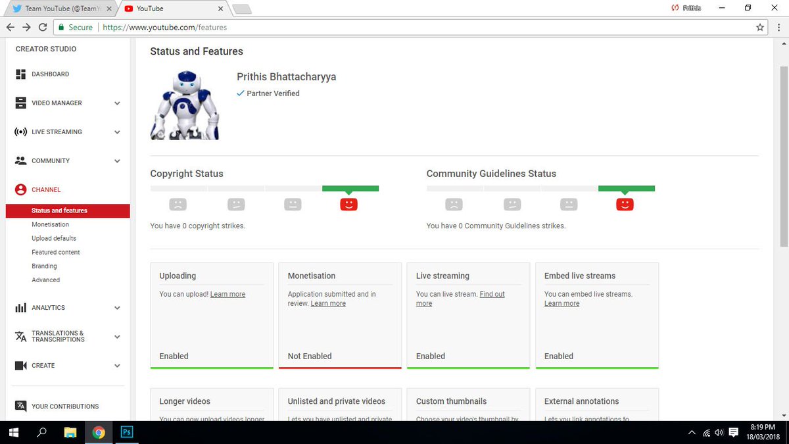Close the Team YouTube Twitter tab
Viewport: 789px width, 444px height.
(108, 9)
